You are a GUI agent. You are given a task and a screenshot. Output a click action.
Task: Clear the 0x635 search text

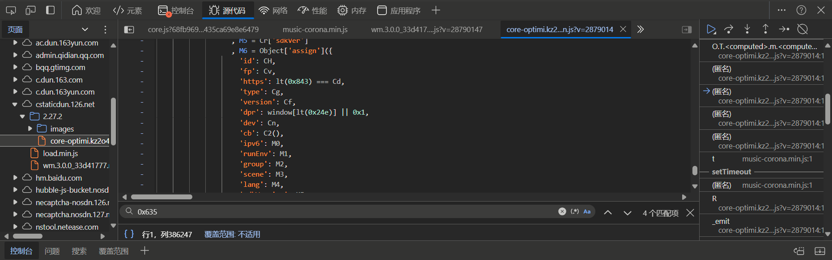[562, 211]
